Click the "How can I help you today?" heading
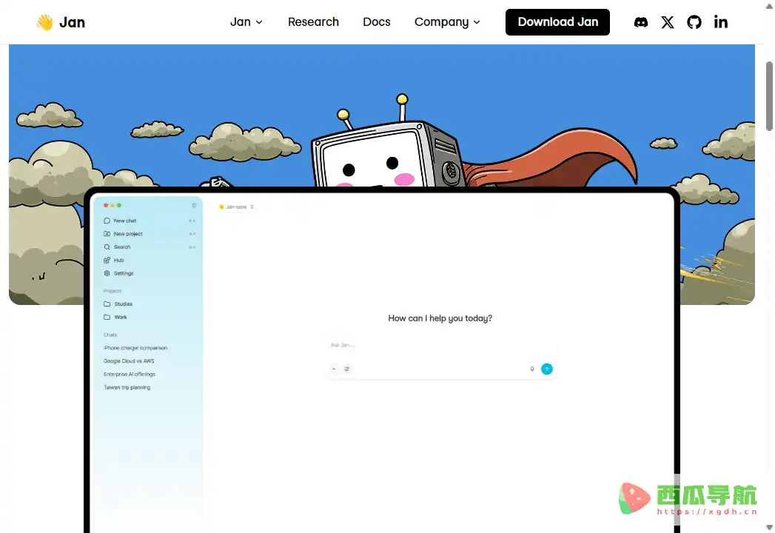Screen dimensions: 775x533 pyautogui.click(x=440, y=318)
